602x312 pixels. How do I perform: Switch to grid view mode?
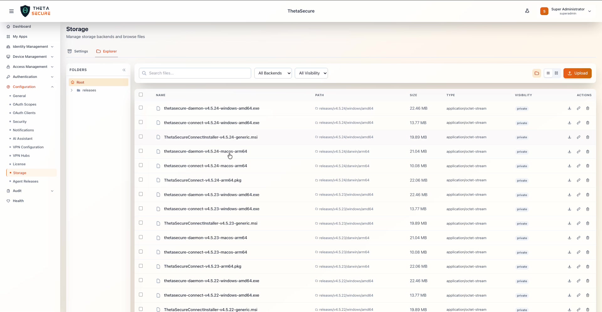click(x=557, y=73)
